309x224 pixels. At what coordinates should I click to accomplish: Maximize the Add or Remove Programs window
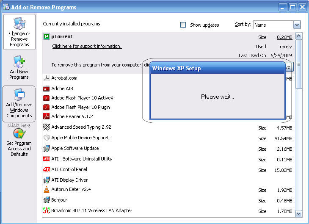pyautogui.click(x=292, y=7)
